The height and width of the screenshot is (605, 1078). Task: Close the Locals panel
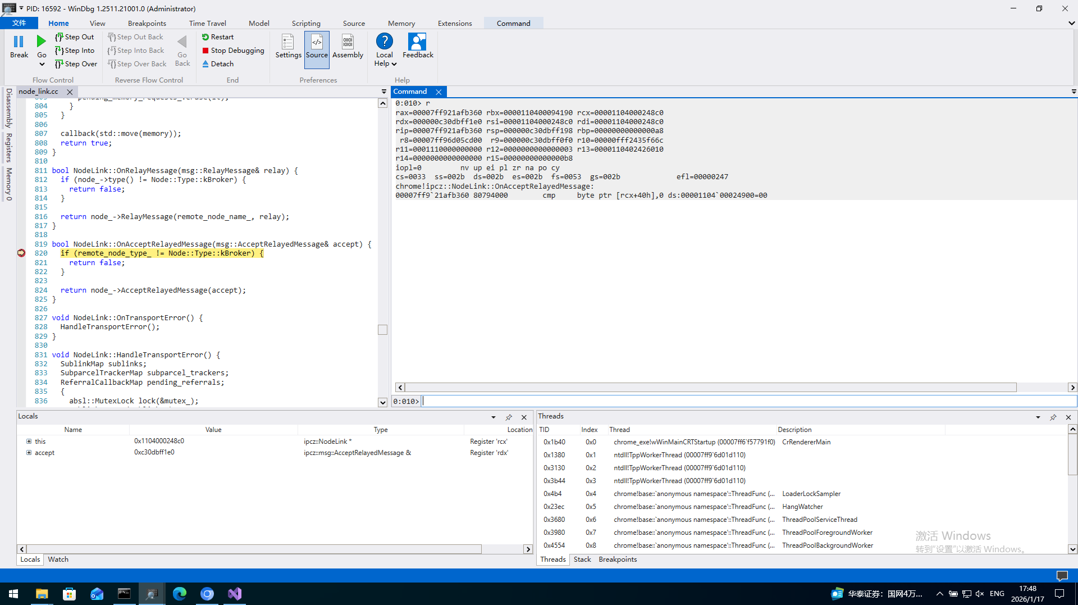pos(524,417)
